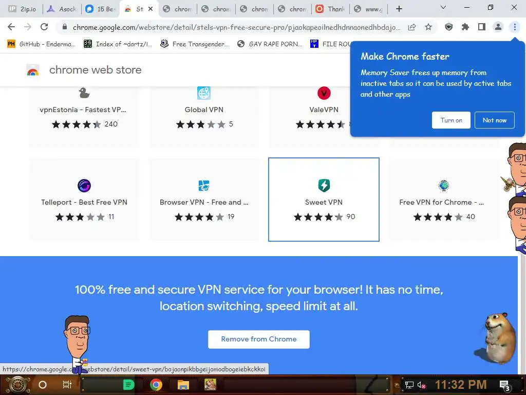This screenshot has height=395, width=526.
Task: Click the 11:32 PM clock
Action: [x=461, y=385]
